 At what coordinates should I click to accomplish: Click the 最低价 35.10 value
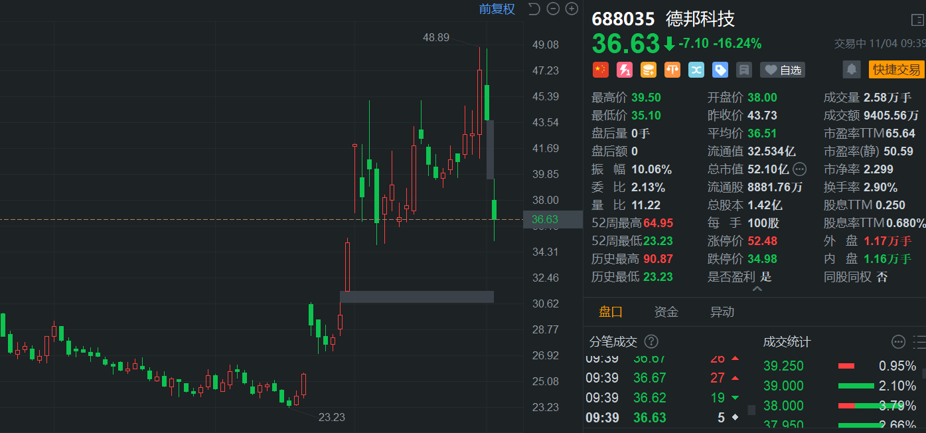[x=646, y=116]
